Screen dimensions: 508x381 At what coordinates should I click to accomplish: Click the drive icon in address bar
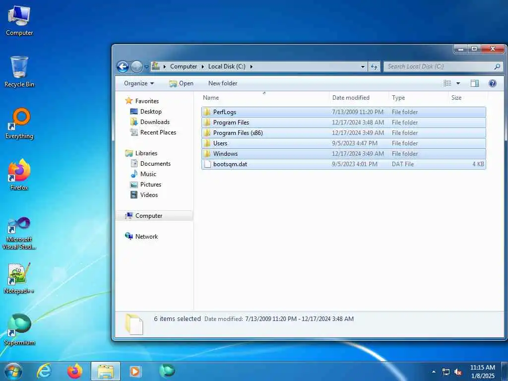(156, 66)
